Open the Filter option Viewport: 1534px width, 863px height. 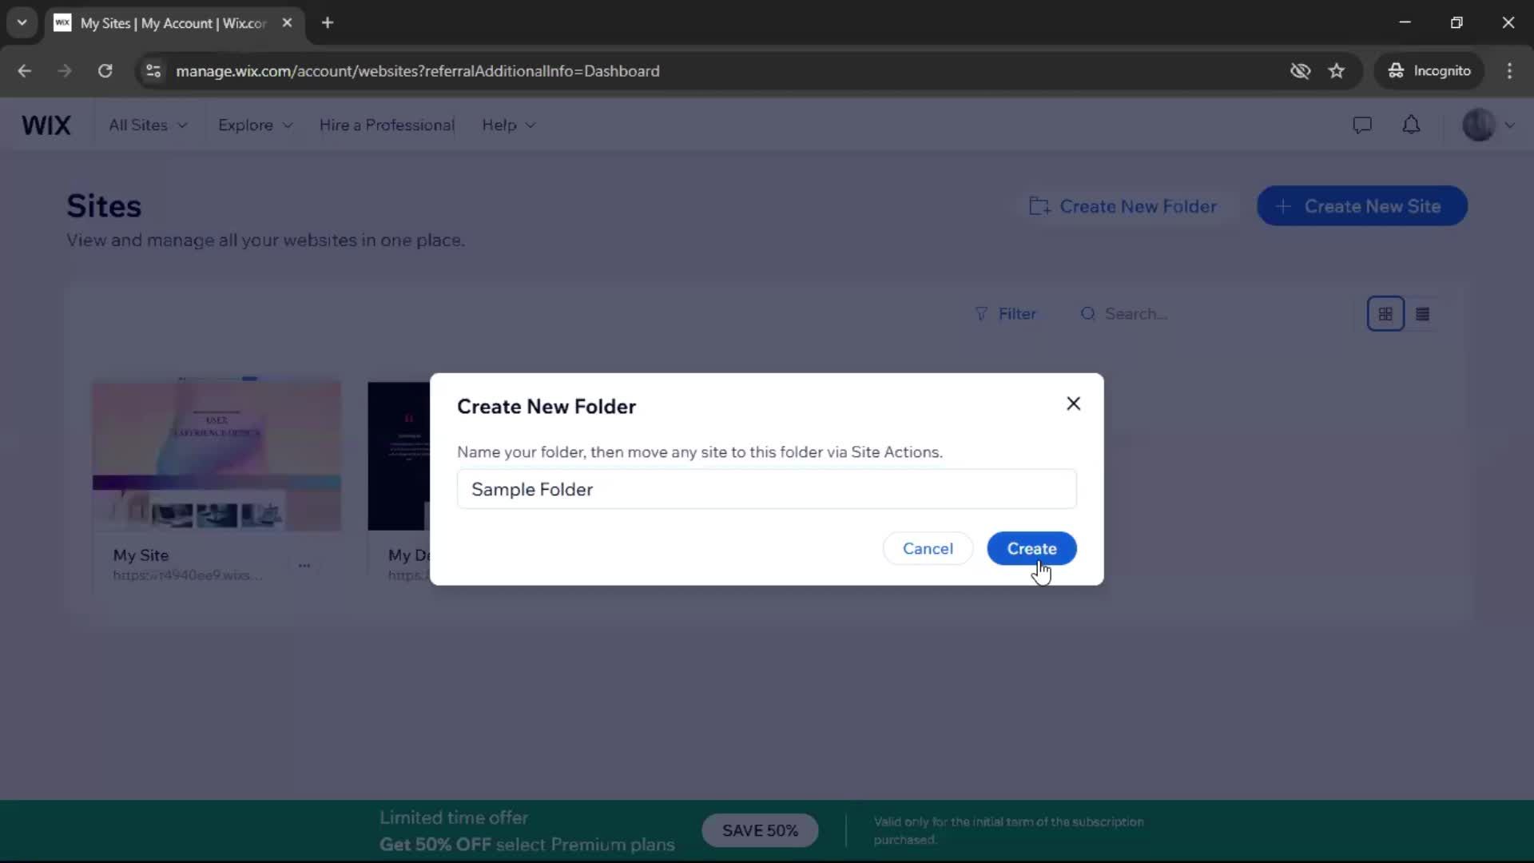(1005, 314)
